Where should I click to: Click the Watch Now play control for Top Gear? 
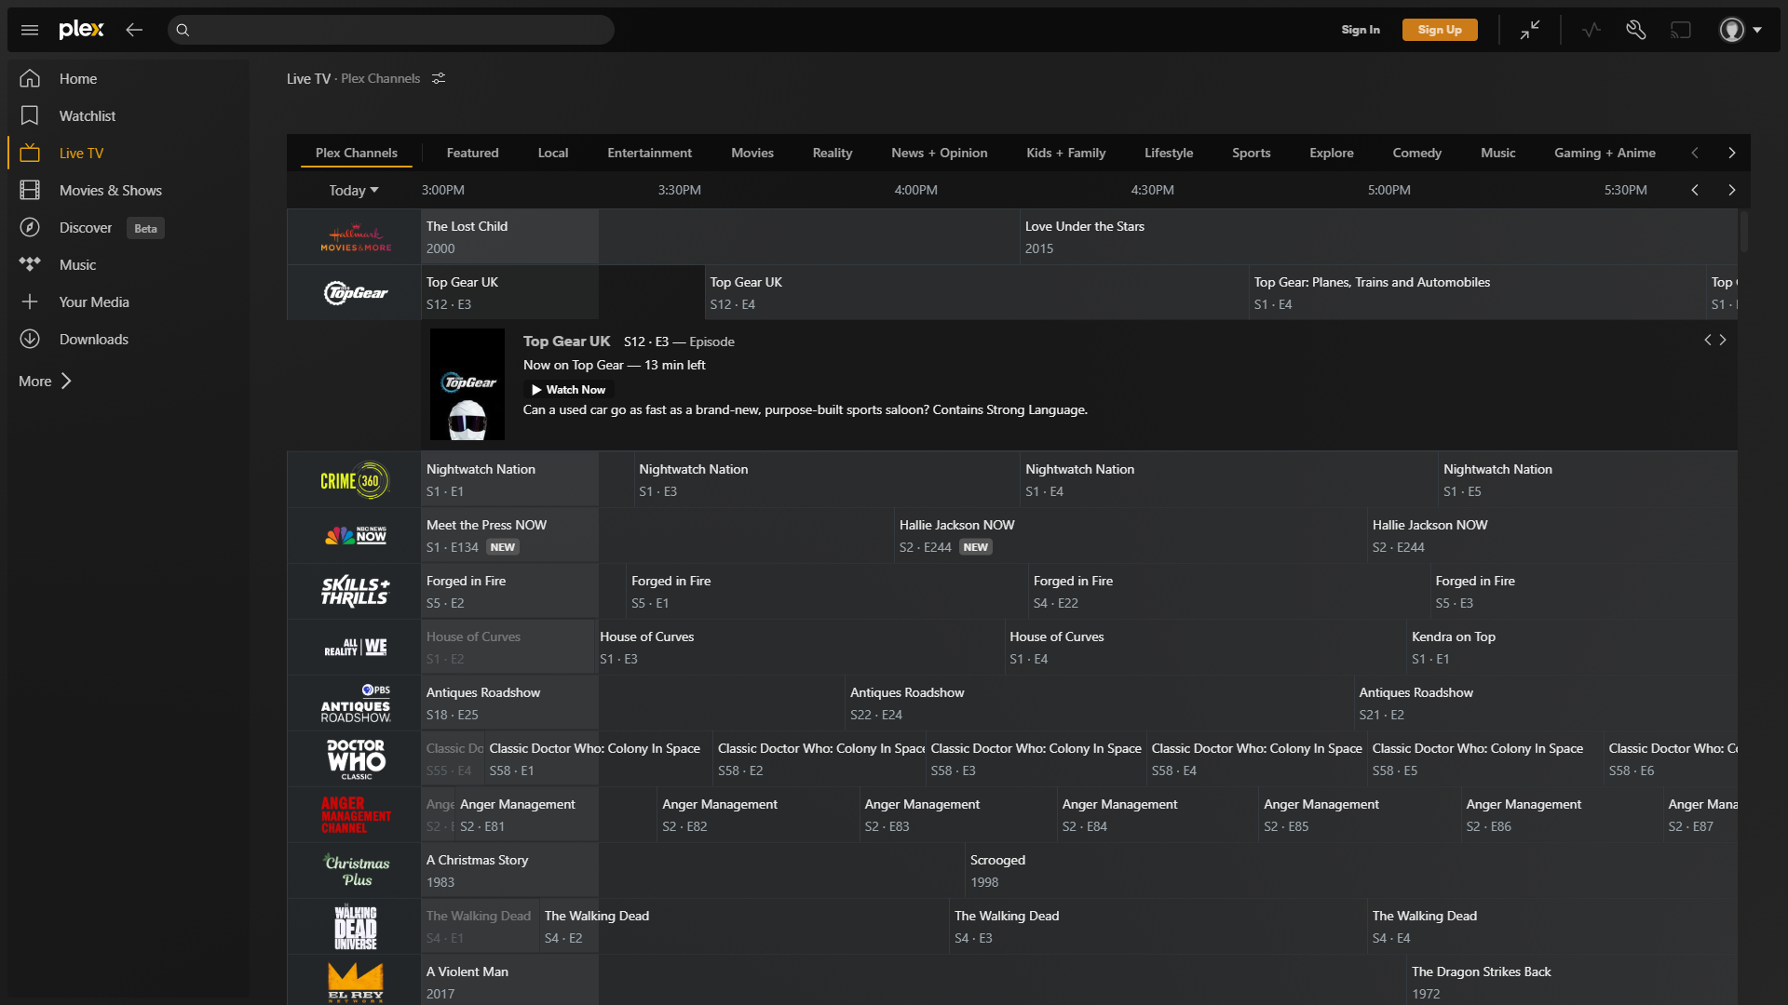(568, 389)
